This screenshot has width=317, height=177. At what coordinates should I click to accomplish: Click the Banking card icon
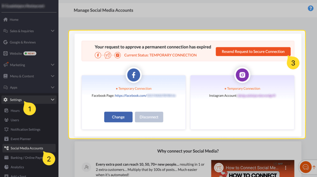coord(6,158)
